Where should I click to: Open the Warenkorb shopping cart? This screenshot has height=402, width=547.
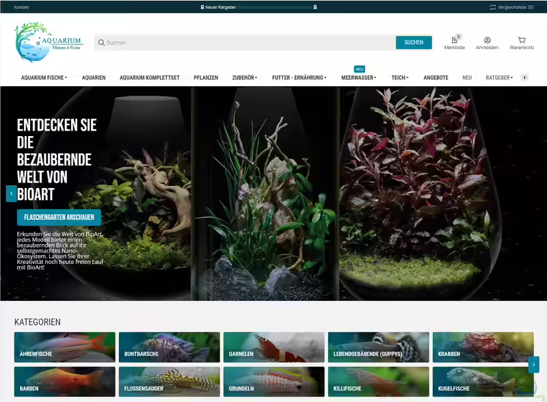click(521, 43)
